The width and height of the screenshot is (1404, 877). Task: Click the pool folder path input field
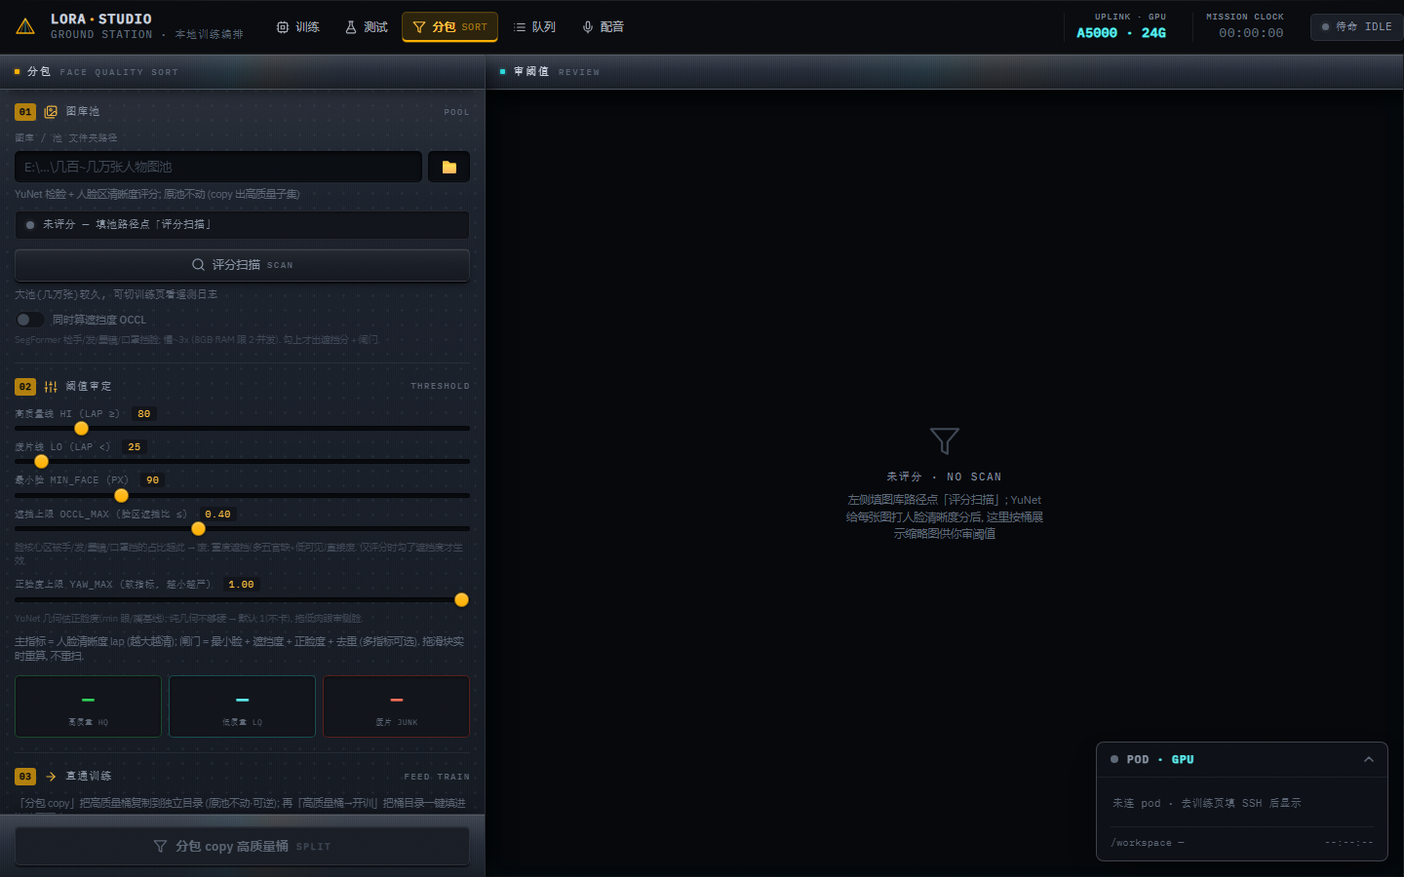coord(218,167)
